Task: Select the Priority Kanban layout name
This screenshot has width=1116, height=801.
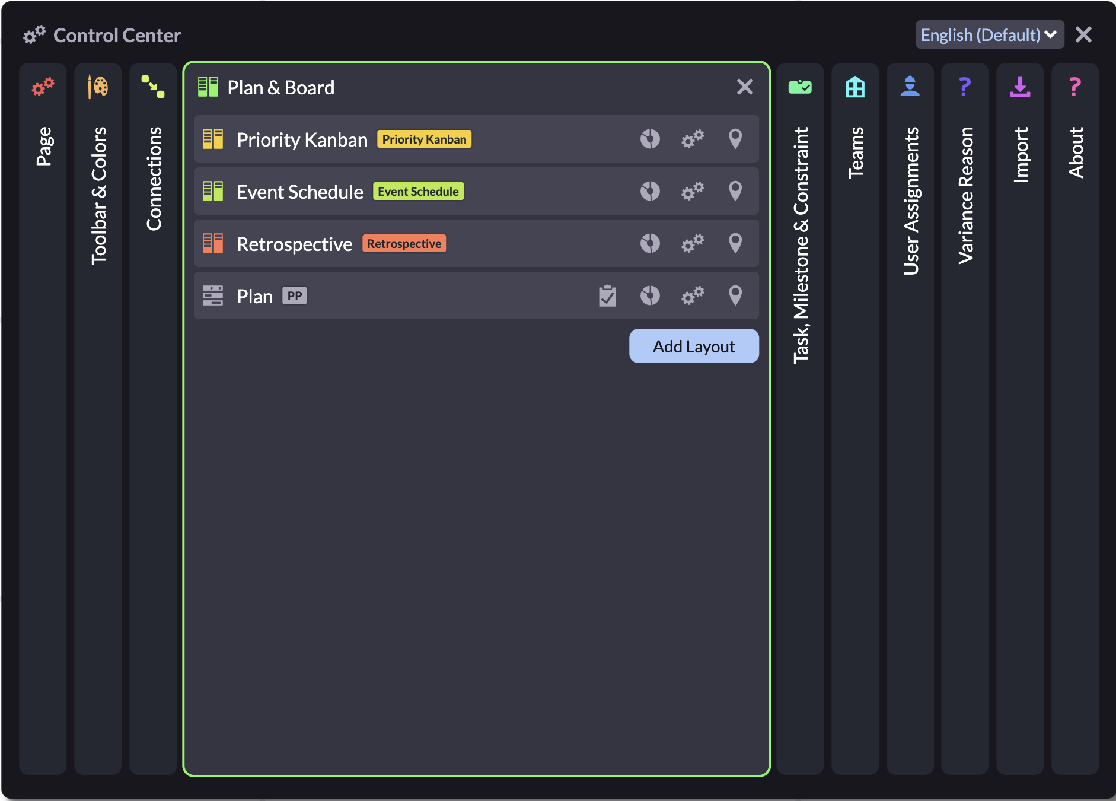Action: [x=302, y=140]
